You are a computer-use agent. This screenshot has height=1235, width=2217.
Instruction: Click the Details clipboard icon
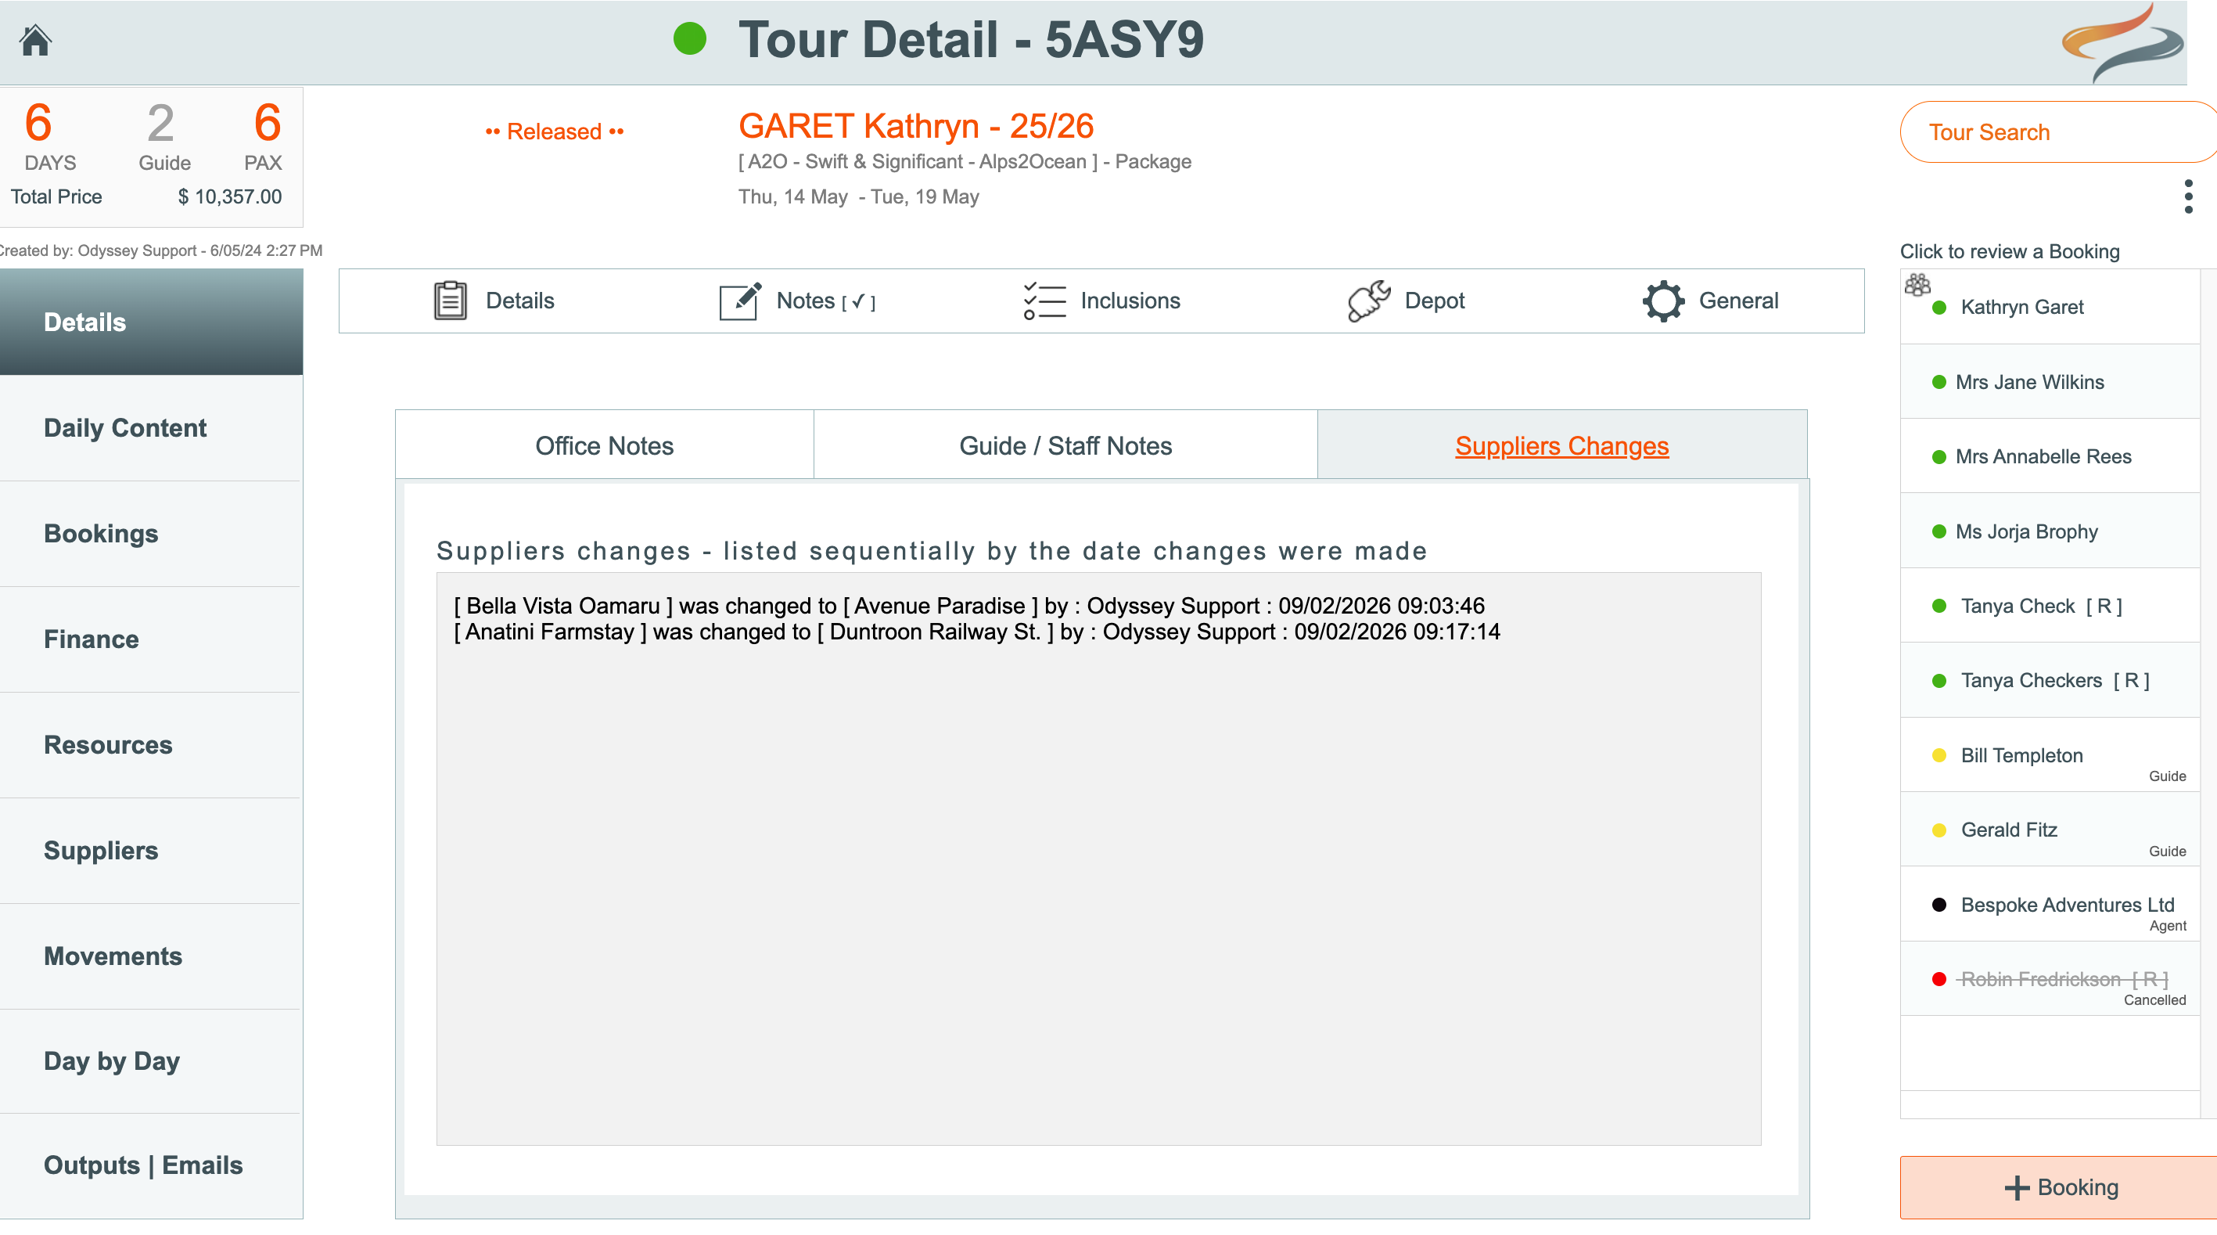449,301
